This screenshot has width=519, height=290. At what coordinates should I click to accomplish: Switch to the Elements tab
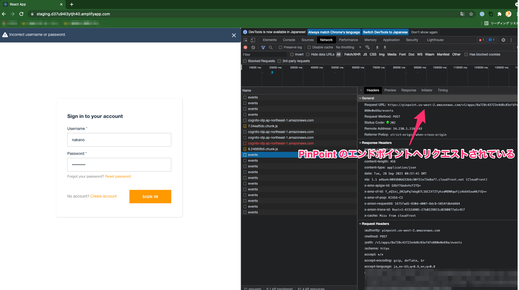[x=270, y=40]
